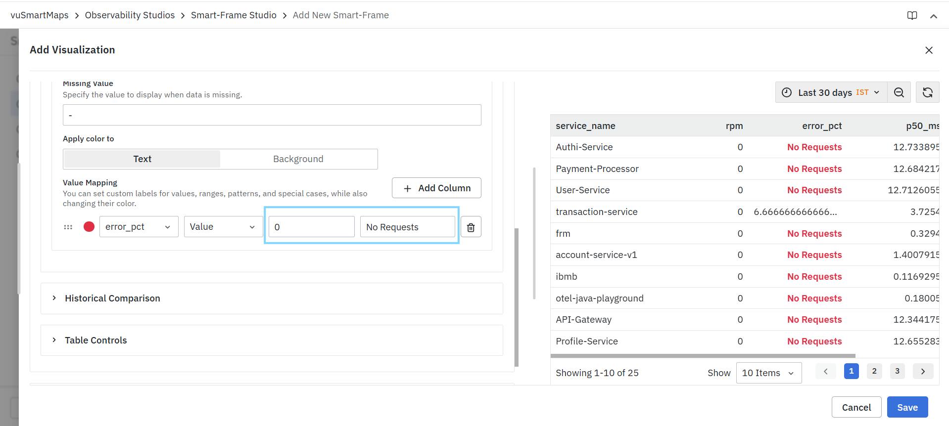Click the Cancel button

point(856,407)
